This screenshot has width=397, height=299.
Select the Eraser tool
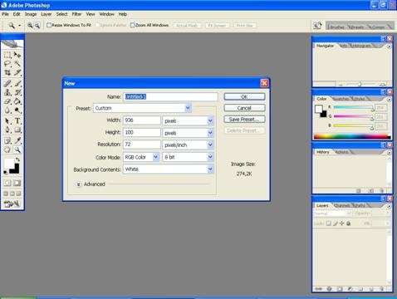[7, 101]
